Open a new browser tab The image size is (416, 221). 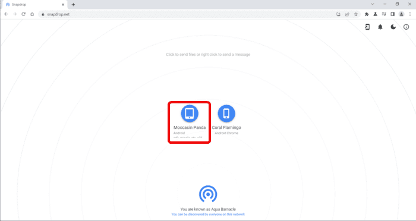pyautogui.click(x=73, y=5)
